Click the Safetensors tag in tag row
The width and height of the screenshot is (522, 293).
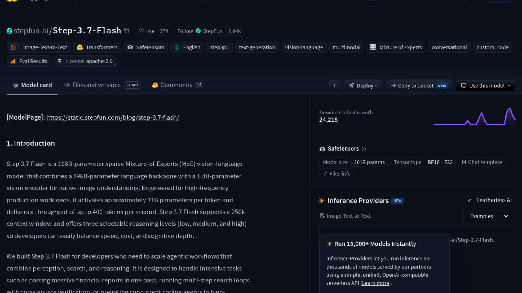pyautogui.click(x=146, y=47)
